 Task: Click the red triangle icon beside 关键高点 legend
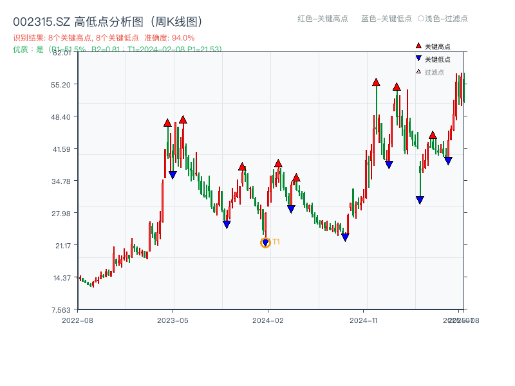tap(418, 46)
